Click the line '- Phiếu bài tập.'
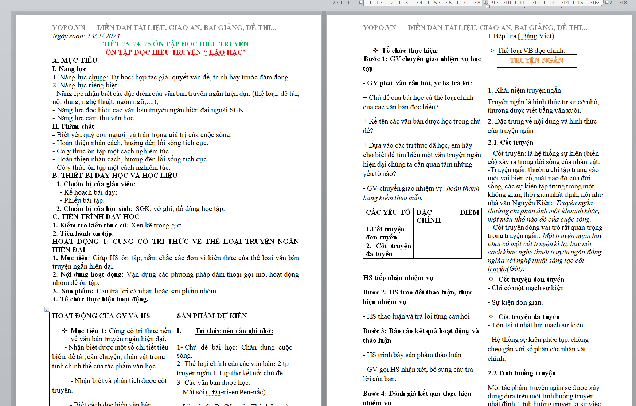 coord(82,200)
